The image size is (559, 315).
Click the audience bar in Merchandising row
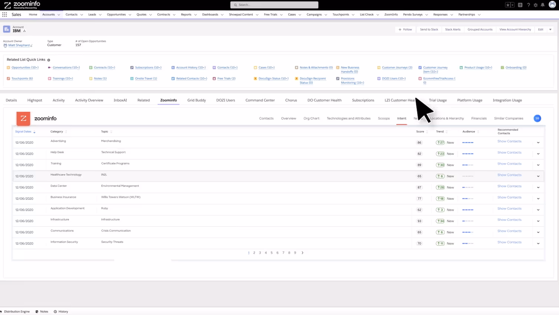click(x=468, y=143)
